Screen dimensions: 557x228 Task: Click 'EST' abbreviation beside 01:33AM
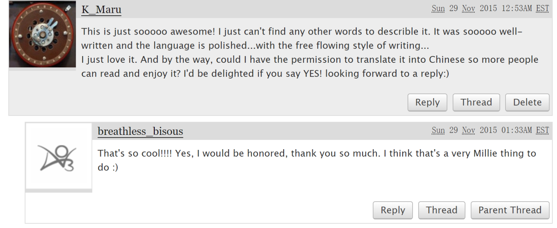542,130
